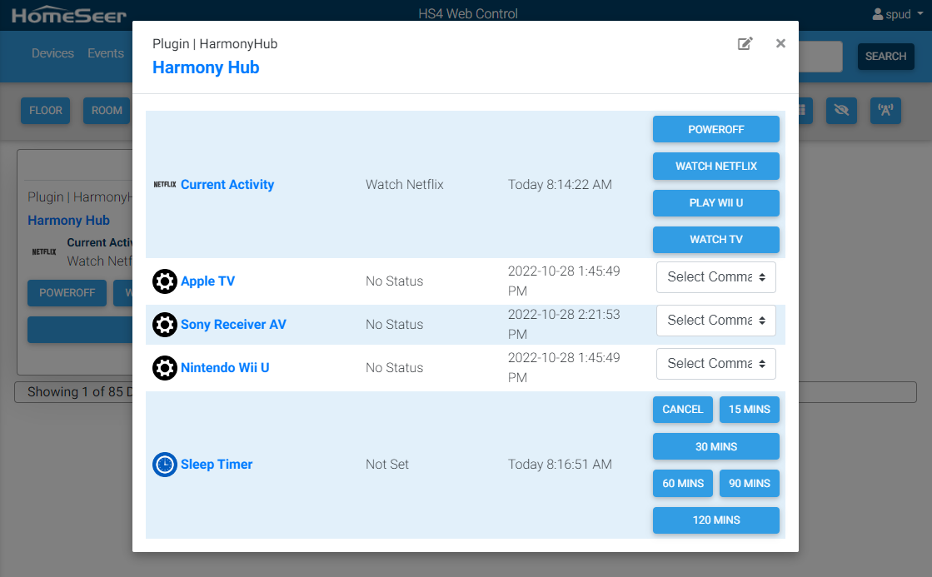Click the gear icon next to Nintendo Wii U
Image resolution: width=932 pixels, height=577 pixels.
tap(165, 368)
